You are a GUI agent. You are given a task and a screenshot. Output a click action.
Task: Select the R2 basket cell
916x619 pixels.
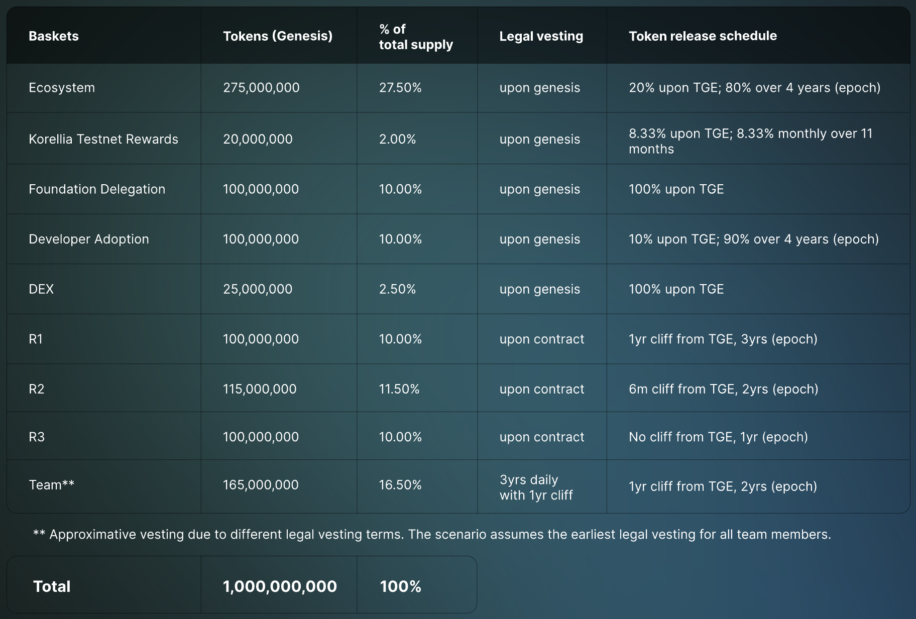click(36, 389)
